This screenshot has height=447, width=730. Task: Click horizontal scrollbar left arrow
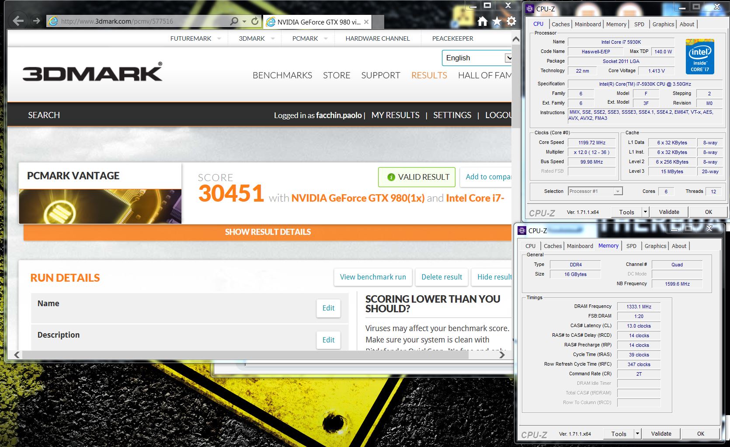[x=17, y=355]
